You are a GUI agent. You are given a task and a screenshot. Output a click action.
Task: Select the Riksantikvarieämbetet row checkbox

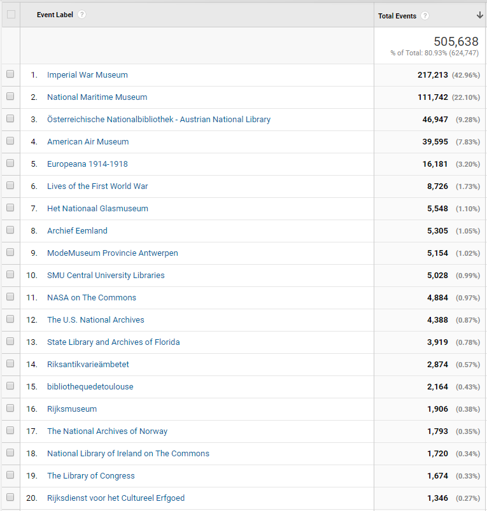pyautogui.click(x=10, y=363)
